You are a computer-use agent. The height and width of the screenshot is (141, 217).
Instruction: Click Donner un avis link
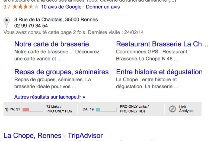point(103,7)
